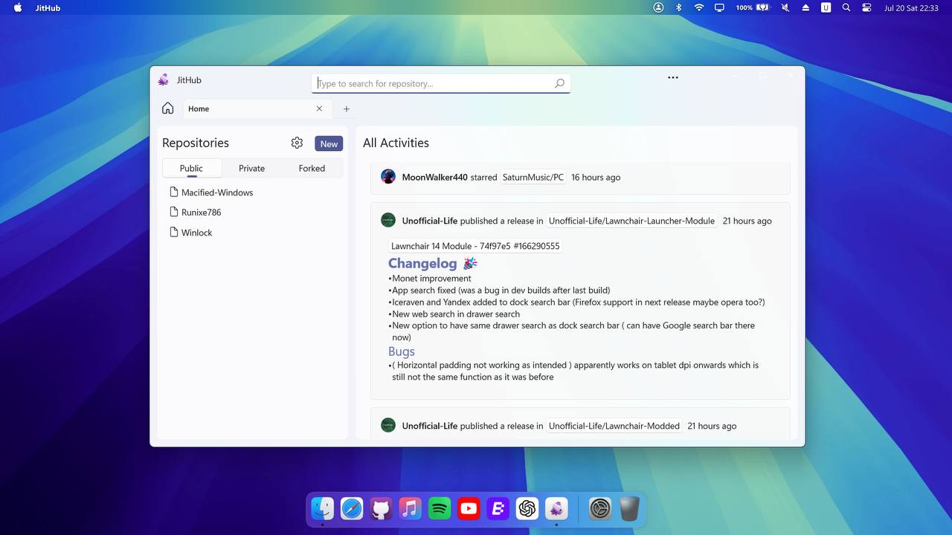952x535 pixels.
Task: Click the "16 hours ago" timestamp
Action: click(x=596, y=178)
